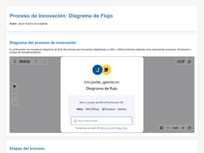This screenshot has height=153, width=204.
Task: Click the blue J user avatar
Action: (x=97, y=70)
